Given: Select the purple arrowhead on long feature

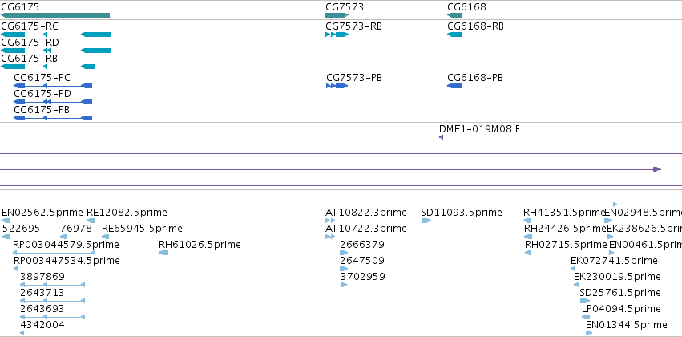Looking at the screenshot, I should click(x=657, y=169).
